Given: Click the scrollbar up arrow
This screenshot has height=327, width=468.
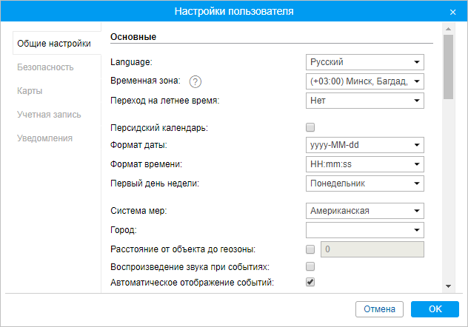Looking at the screenshot, I should point(448,29).
